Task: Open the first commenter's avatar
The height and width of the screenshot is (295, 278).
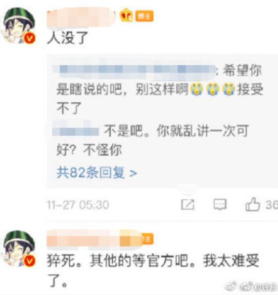Action: (x=19, y=25)
